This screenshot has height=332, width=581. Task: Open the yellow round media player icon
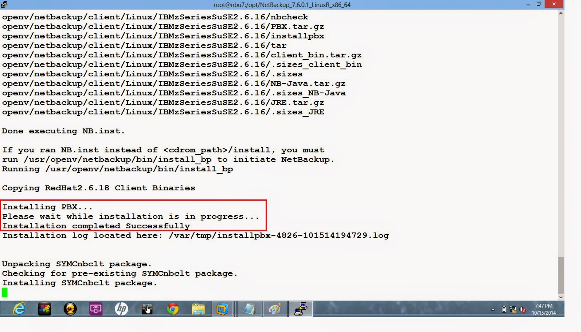70,309
